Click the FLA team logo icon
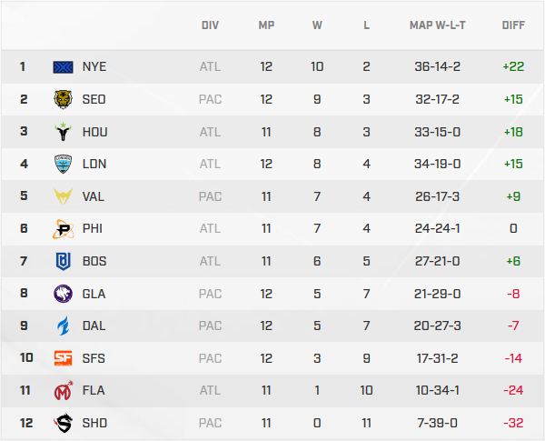Viewport: 545px width, 441px height. point(64,391)
